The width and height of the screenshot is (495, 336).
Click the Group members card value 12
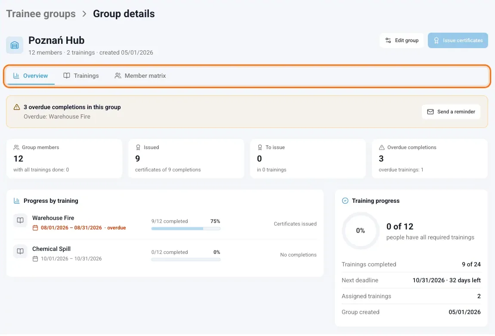point(19,159)
